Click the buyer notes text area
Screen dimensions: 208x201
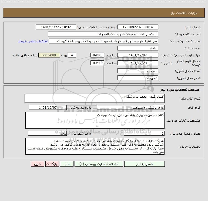coord(95,146)
